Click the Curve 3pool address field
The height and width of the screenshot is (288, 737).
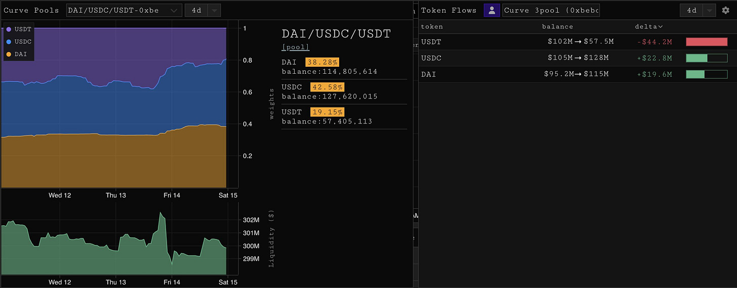click(x=551, y=10)
